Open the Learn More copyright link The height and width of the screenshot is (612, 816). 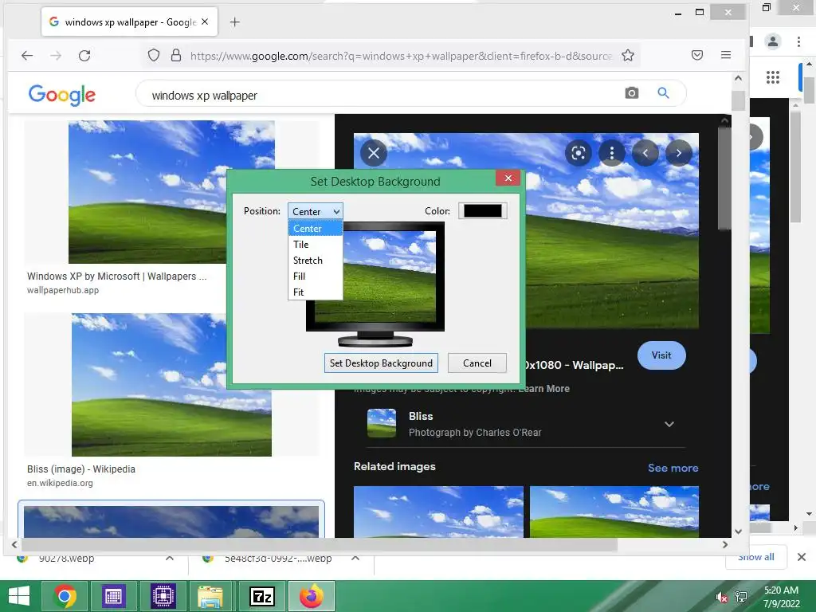tap(543, 389)
